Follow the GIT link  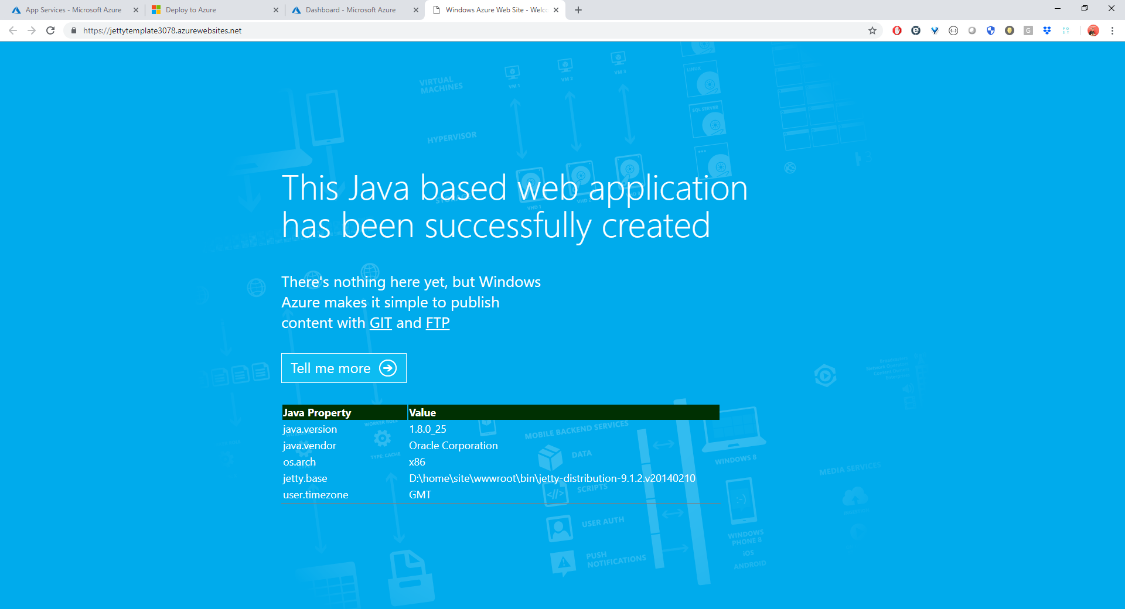pos(381,323)
